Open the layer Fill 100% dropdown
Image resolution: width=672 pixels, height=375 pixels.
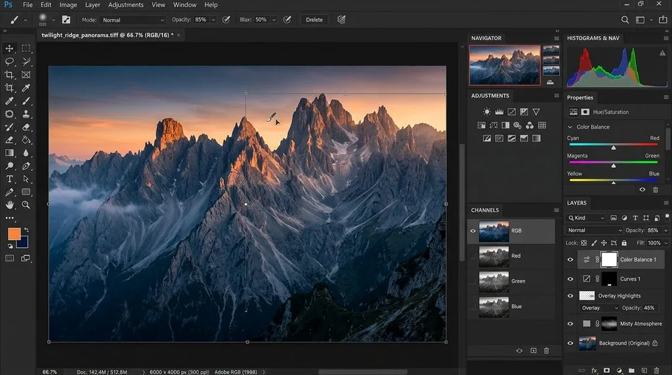[x=665, y=243]
